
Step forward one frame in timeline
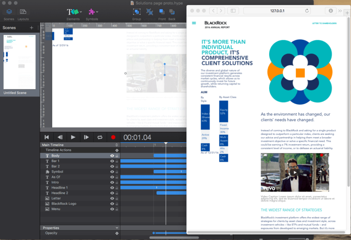86,137
